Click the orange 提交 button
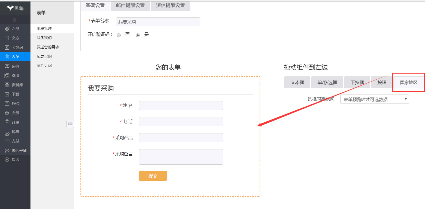425x209 pixels. (153, 176)
